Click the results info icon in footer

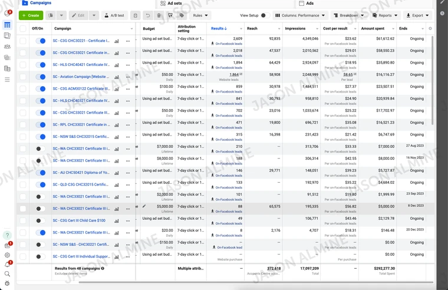click(x=103, y=269)
